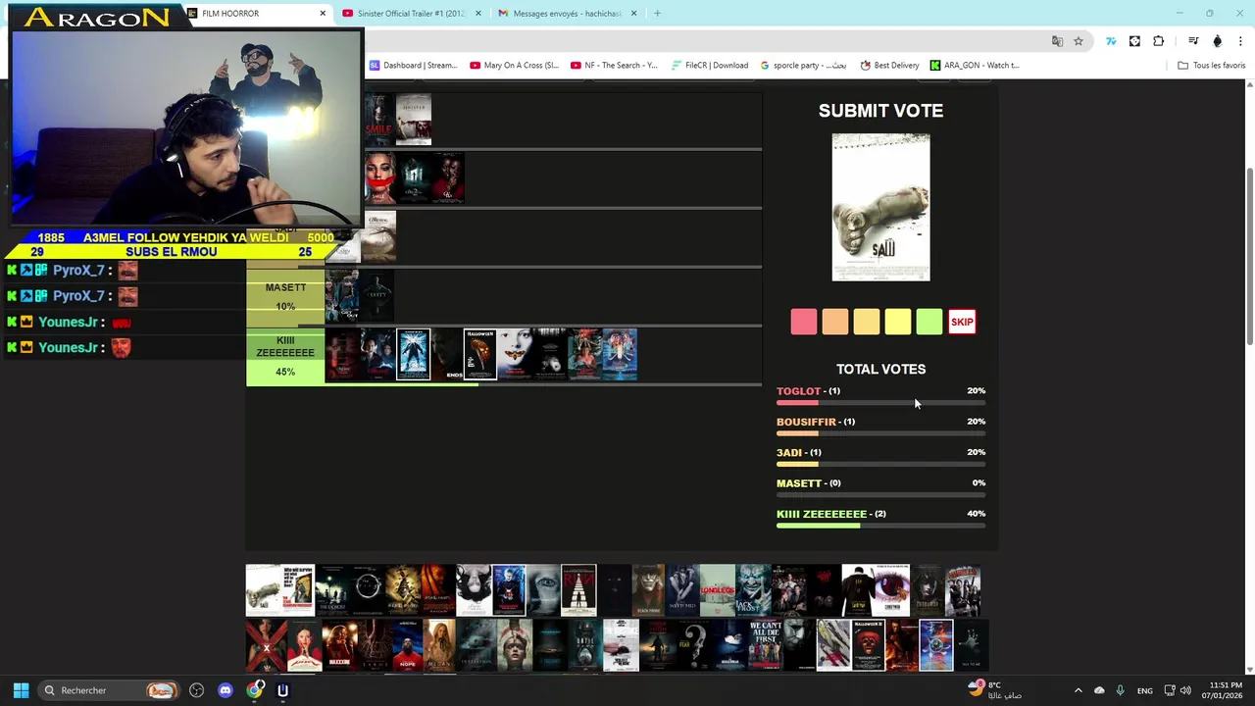The height and width of the screenshot is (706, 1255).
Task: Switch ENG keyboard language
Action: 1145,691
